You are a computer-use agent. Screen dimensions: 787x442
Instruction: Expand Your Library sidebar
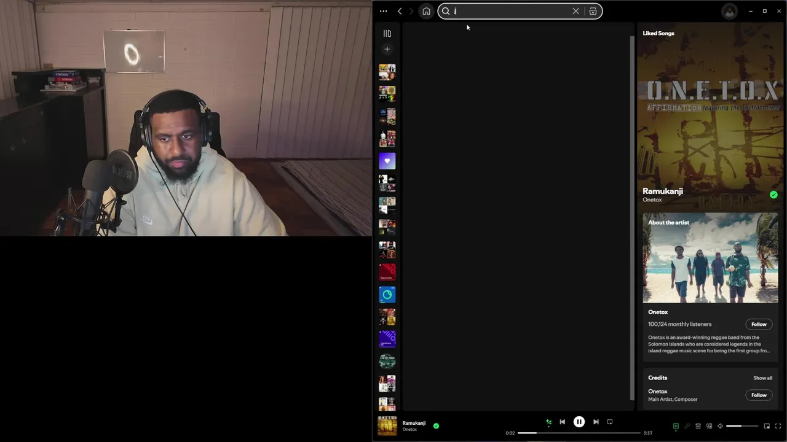click(387, 33)
